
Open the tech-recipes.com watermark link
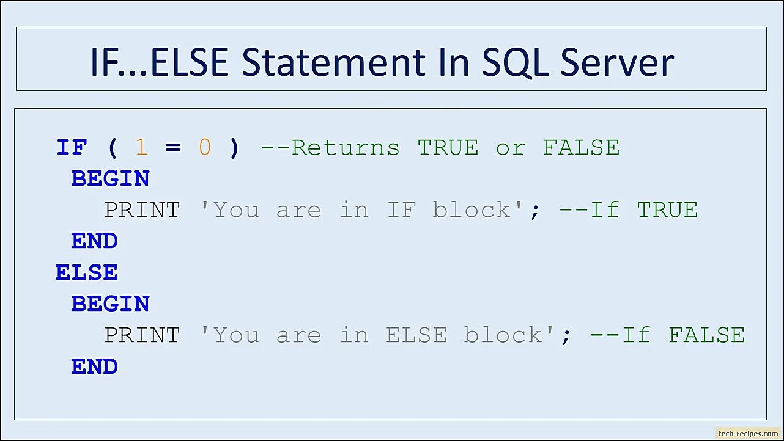pyautogui.click(x=749, y=434)
